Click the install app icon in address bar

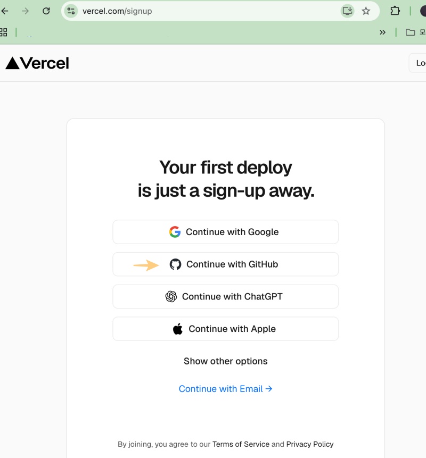tap(347, 11)
